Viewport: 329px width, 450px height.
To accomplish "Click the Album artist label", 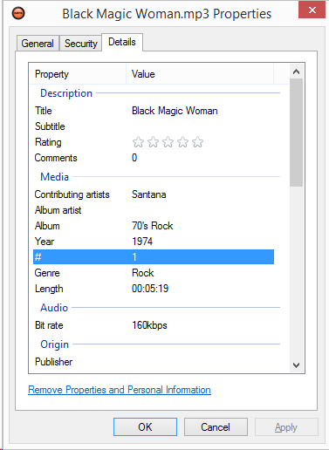I will click(58, 210).
